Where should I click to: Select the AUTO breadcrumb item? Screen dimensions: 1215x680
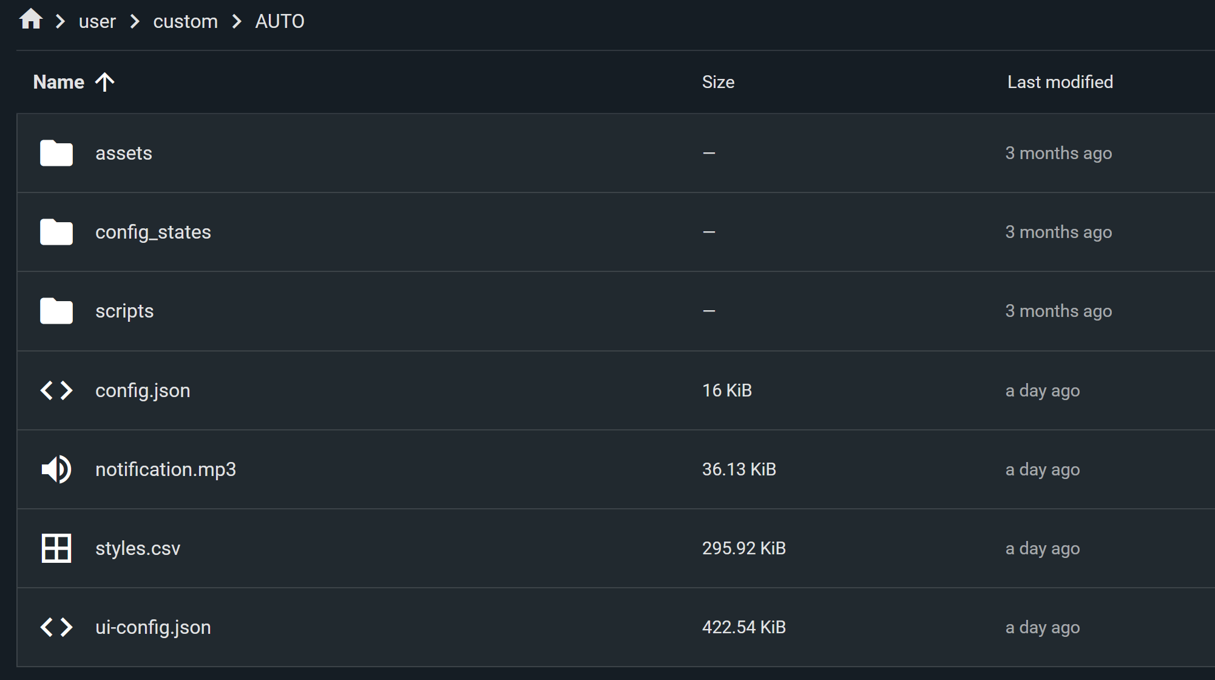click(x=279, y=21)
